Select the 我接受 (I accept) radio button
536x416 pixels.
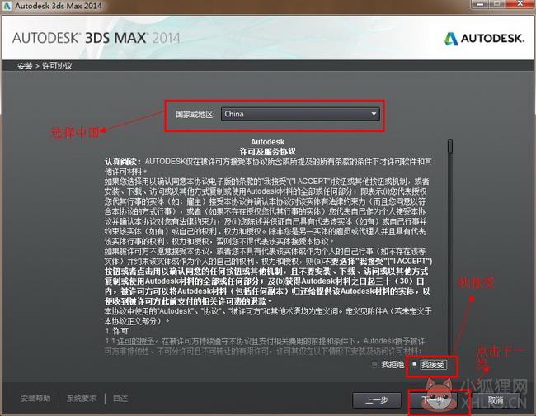(x=414, y=364)
